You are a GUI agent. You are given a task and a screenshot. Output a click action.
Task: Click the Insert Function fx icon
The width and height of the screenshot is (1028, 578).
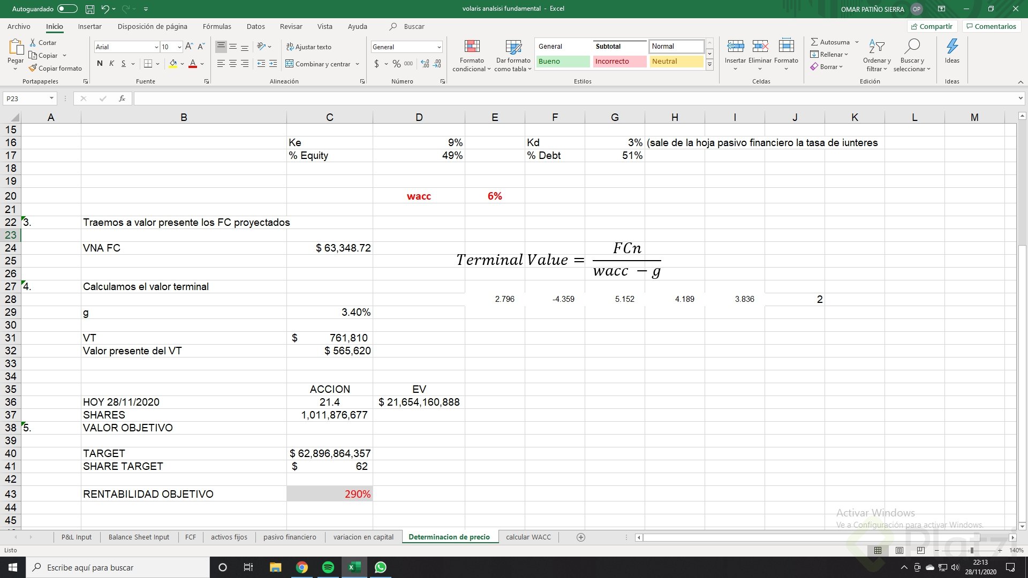coord(122,98)
